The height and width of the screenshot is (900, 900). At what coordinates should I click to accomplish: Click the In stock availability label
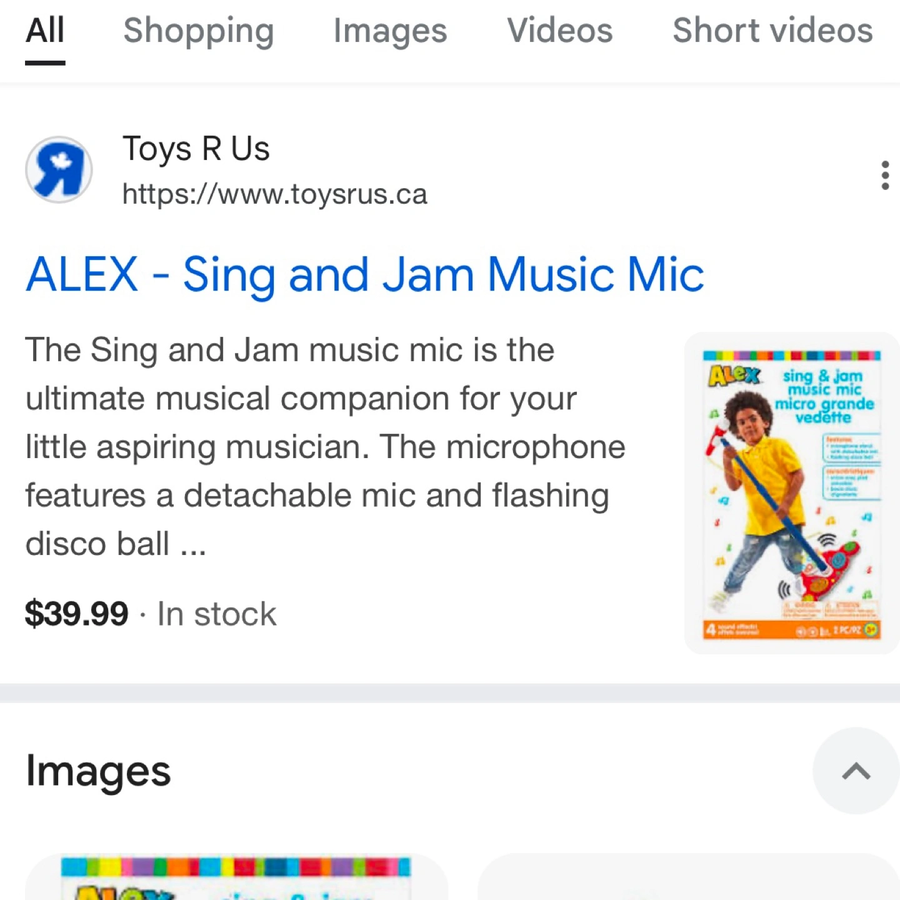click(x=216, y=614)
